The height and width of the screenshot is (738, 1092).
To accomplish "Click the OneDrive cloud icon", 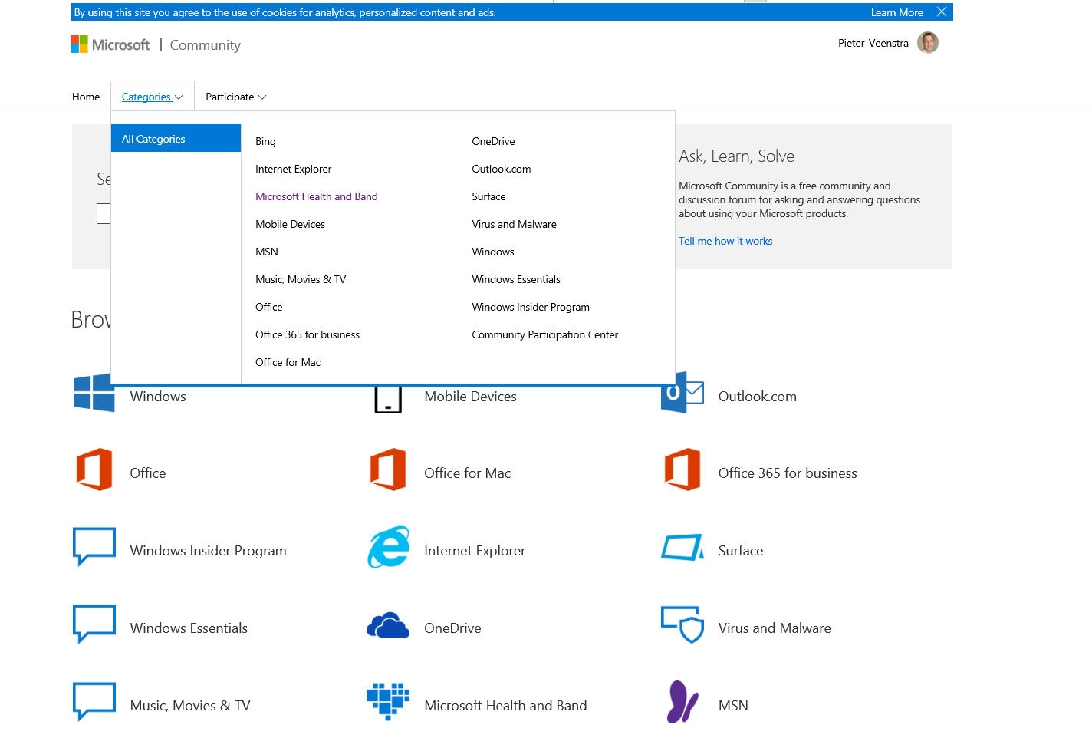I will [389, 625].
